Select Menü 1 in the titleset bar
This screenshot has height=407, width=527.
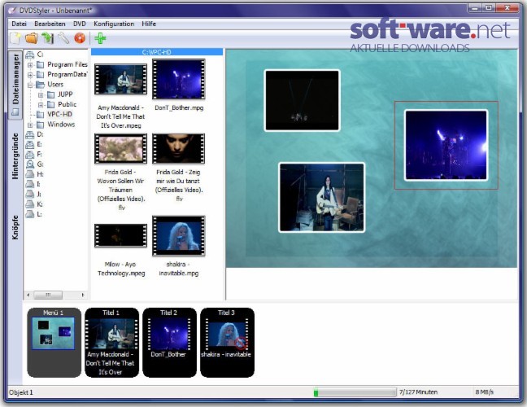(x=54, y=342)
